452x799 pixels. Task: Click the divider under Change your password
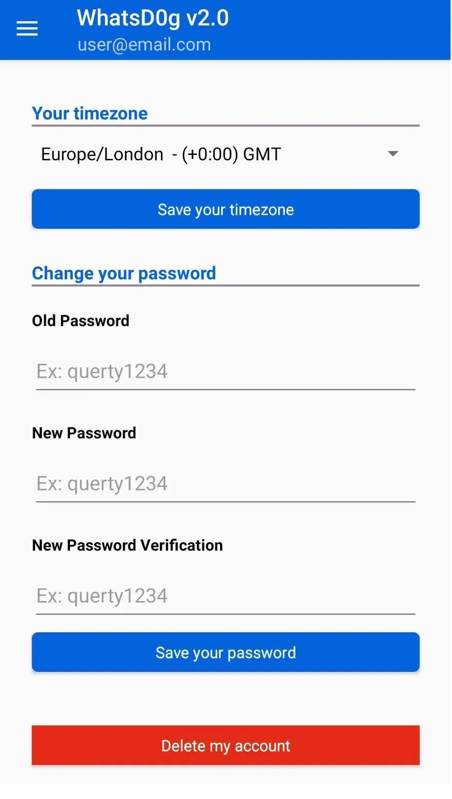pos(226,286)
